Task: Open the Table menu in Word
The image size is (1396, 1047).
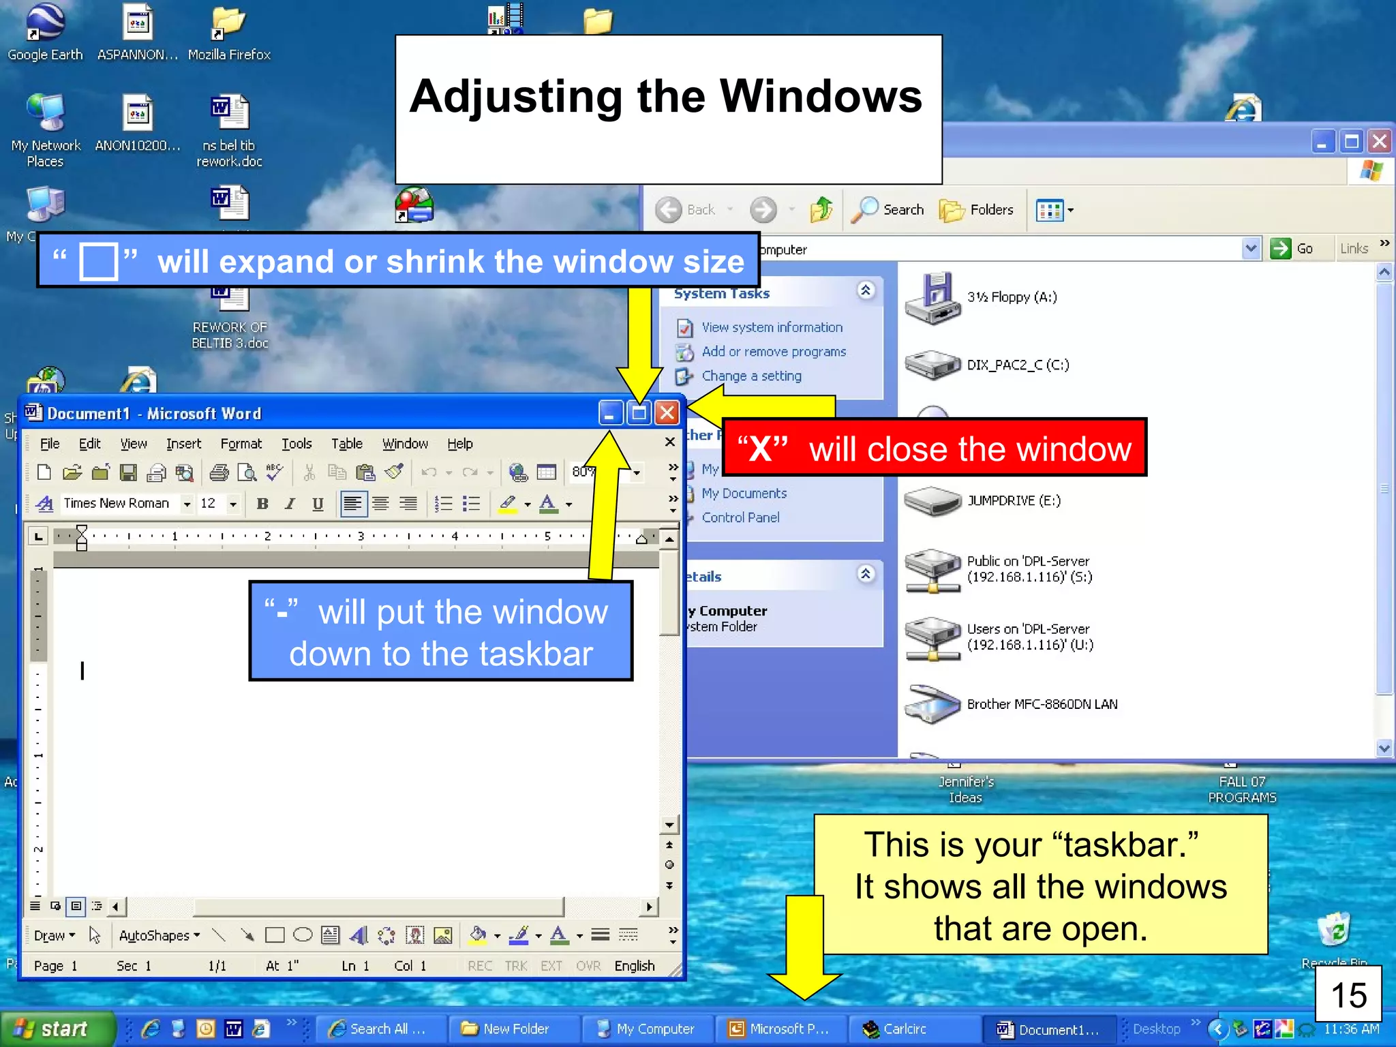Action: [346, 443]
